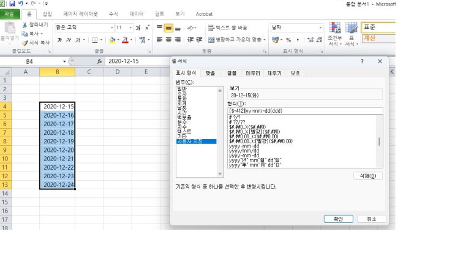Expand Name Box dropdown next to B4
455x256 pixels.
click(x=64, y=61)
